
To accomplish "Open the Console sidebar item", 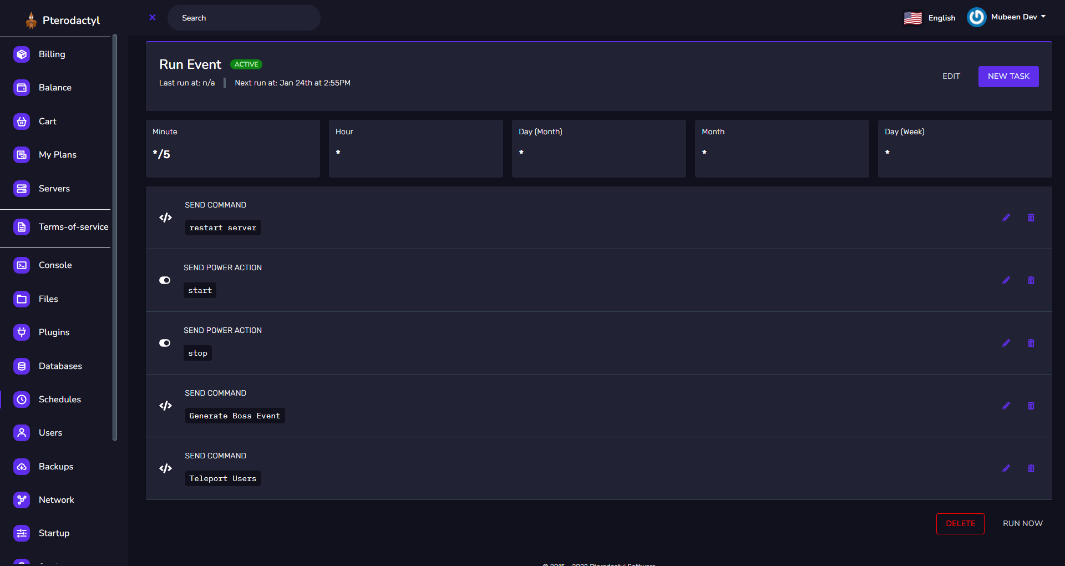I will pyautogui.click(x=55, y=265).
